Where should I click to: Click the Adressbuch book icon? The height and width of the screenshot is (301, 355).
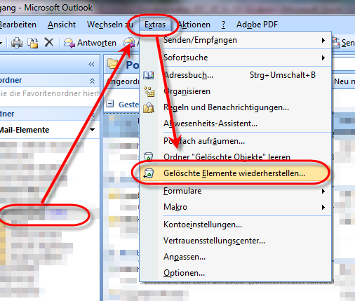[x=149, y=75]
